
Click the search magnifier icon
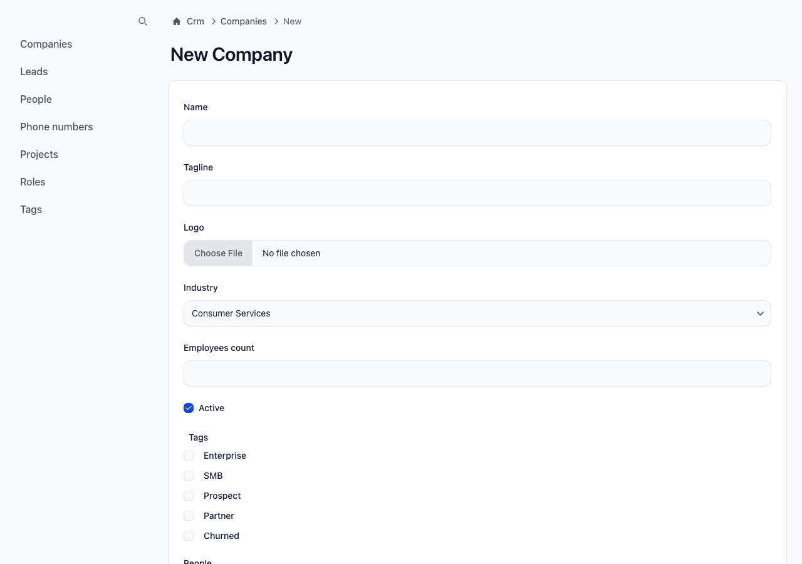point(143,21)
